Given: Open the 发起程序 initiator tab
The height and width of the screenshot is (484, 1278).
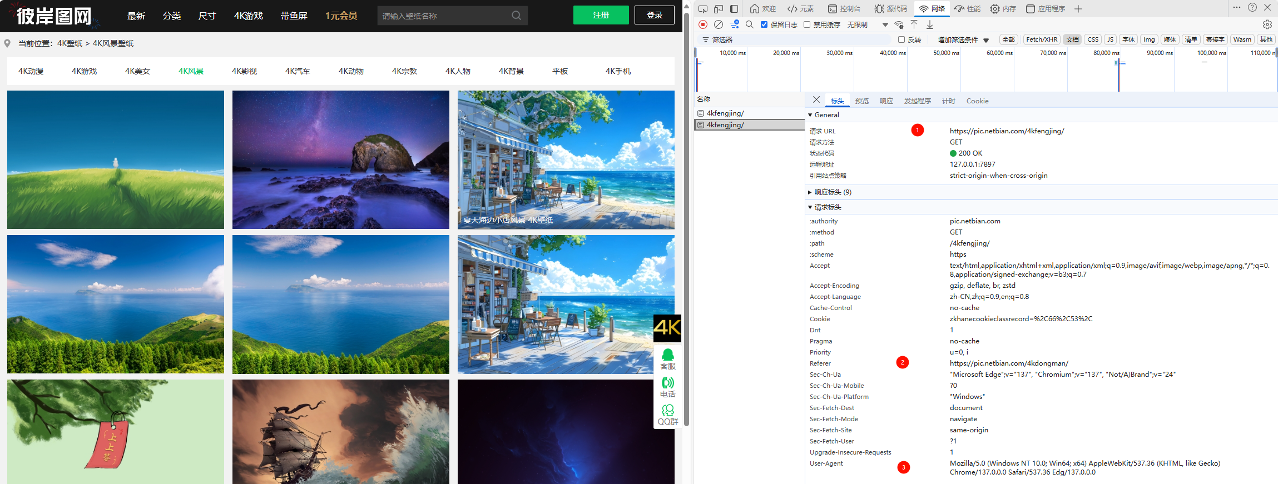Looking at the screenshot, I should pos(917,101).
